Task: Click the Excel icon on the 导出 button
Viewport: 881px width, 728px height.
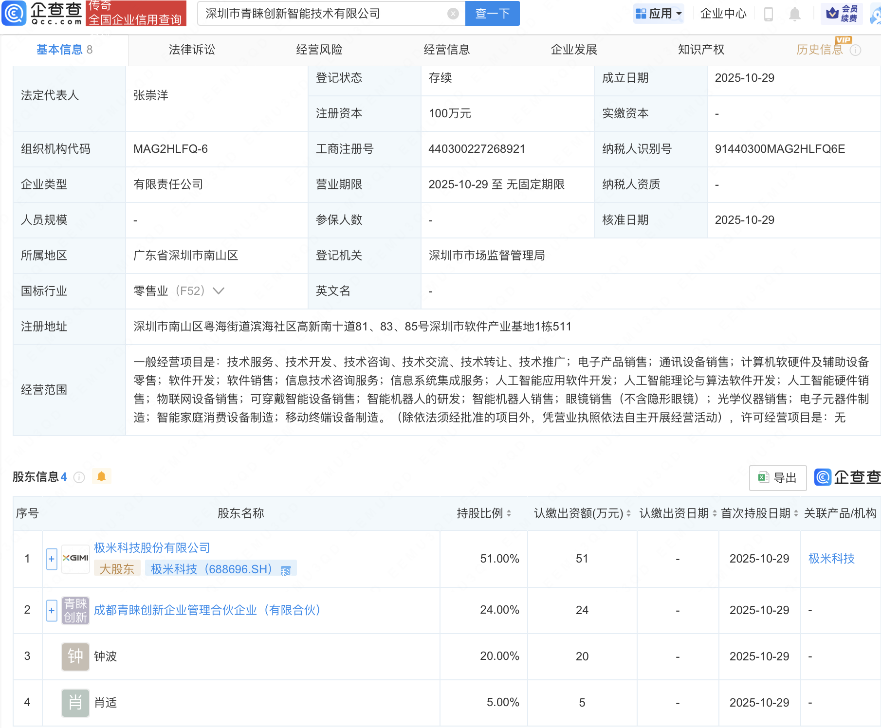Action: pyautogui.click(x=763, y=478)
